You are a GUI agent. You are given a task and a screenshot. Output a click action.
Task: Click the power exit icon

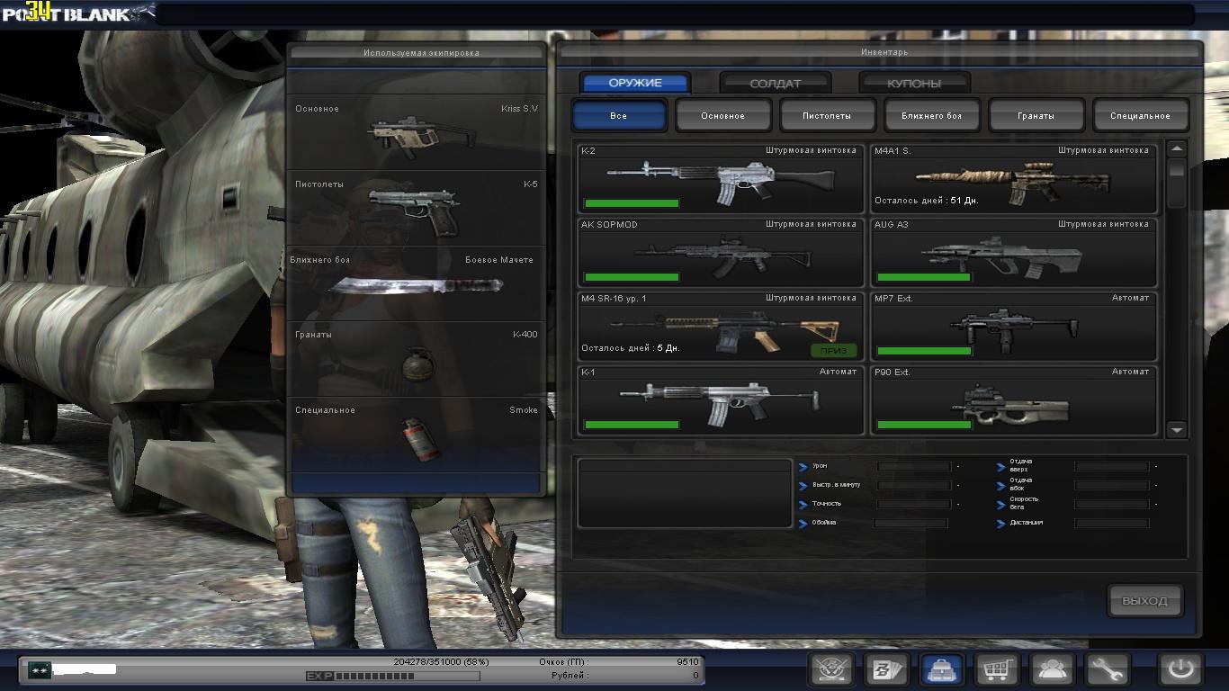1180,669
